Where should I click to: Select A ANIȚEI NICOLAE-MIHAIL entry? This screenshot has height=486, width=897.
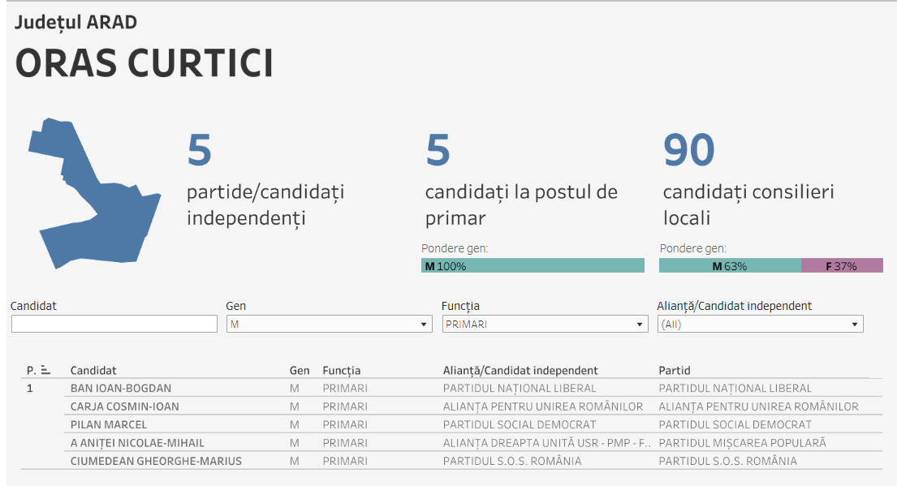(137, 443)
